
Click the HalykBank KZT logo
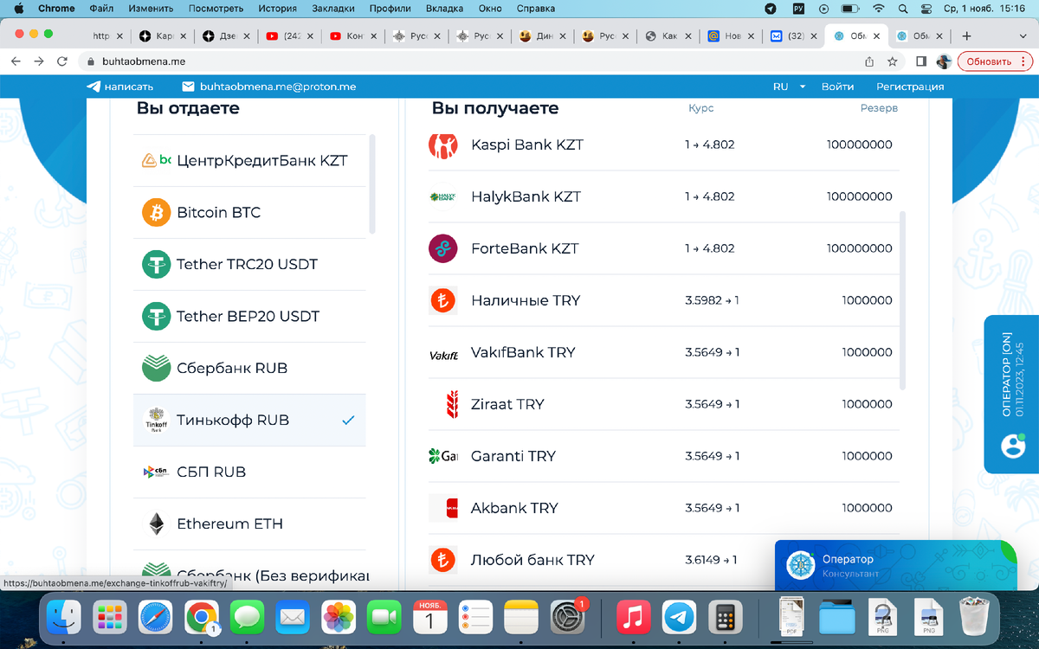pyautogui.click(x=443, y=196)
